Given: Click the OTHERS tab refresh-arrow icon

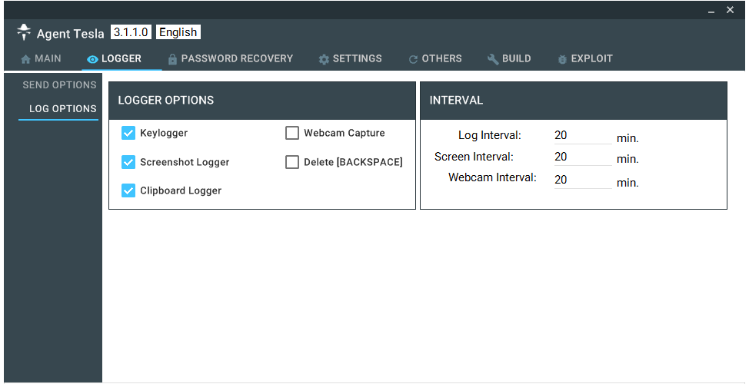Looking at the screenshot, I should (x=413, y=60).
